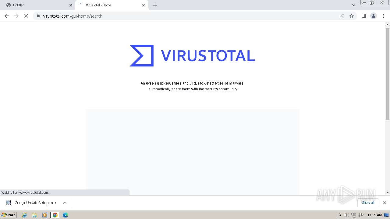Click the forward navigation arrow
This screenshot has height=219, width=390.
tap(16, 16)
